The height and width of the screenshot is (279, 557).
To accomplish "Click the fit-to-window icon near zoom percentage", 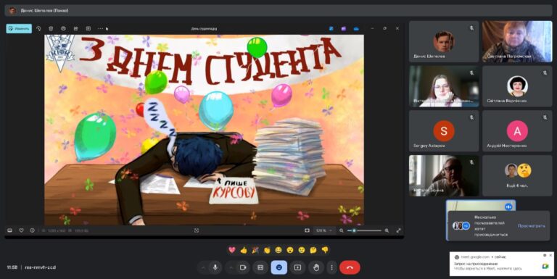I will [307, 230].
